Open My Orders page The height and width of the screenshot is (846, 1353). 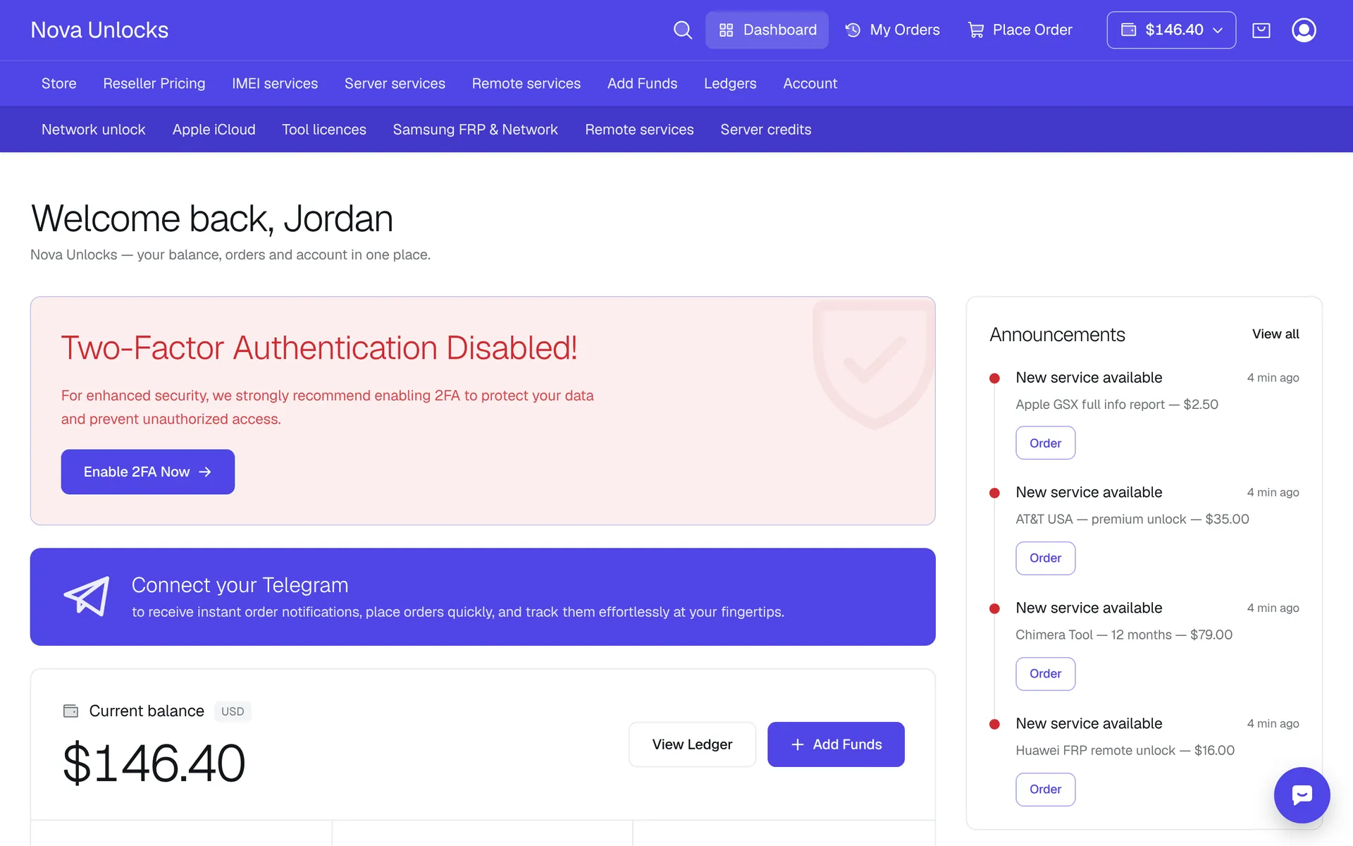tap(892, 30)
